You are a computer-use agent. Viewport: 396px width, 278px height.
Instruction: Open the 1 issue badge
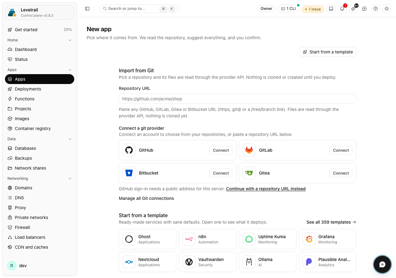[313, 9]
